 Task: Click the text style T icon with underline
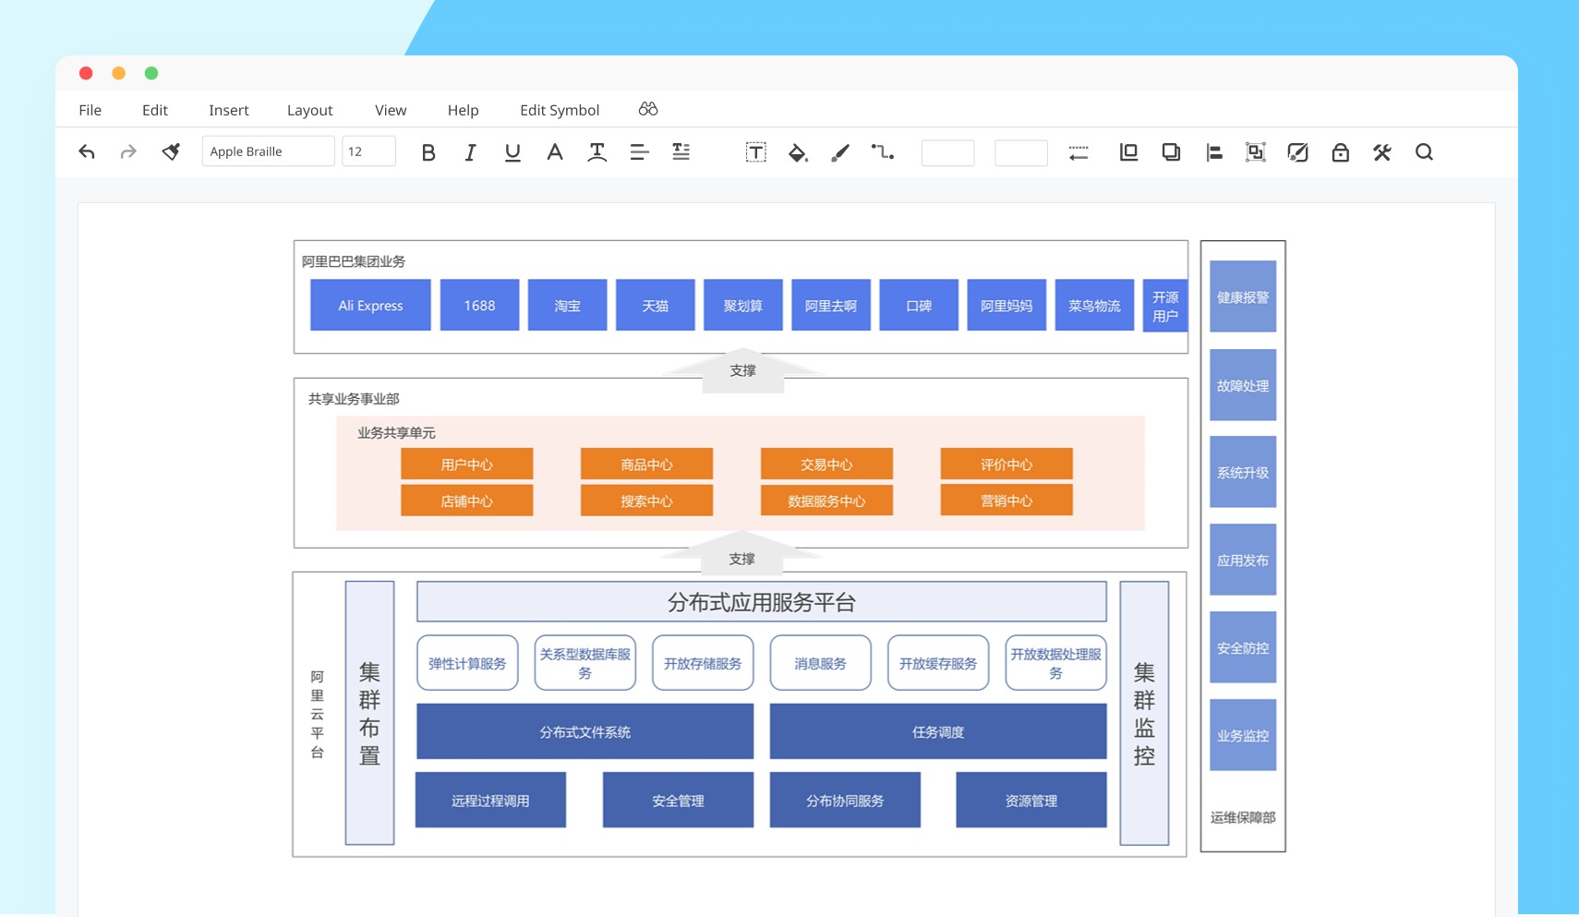tap(597, 152)
